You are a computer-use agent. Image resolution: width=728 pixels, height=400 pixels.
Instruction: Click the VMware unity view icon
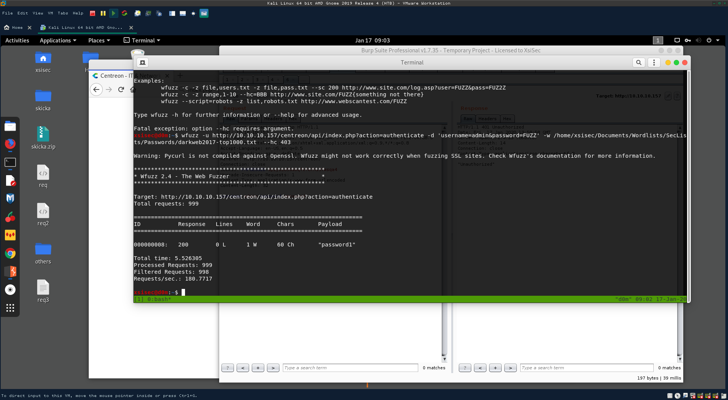(204, 13)
